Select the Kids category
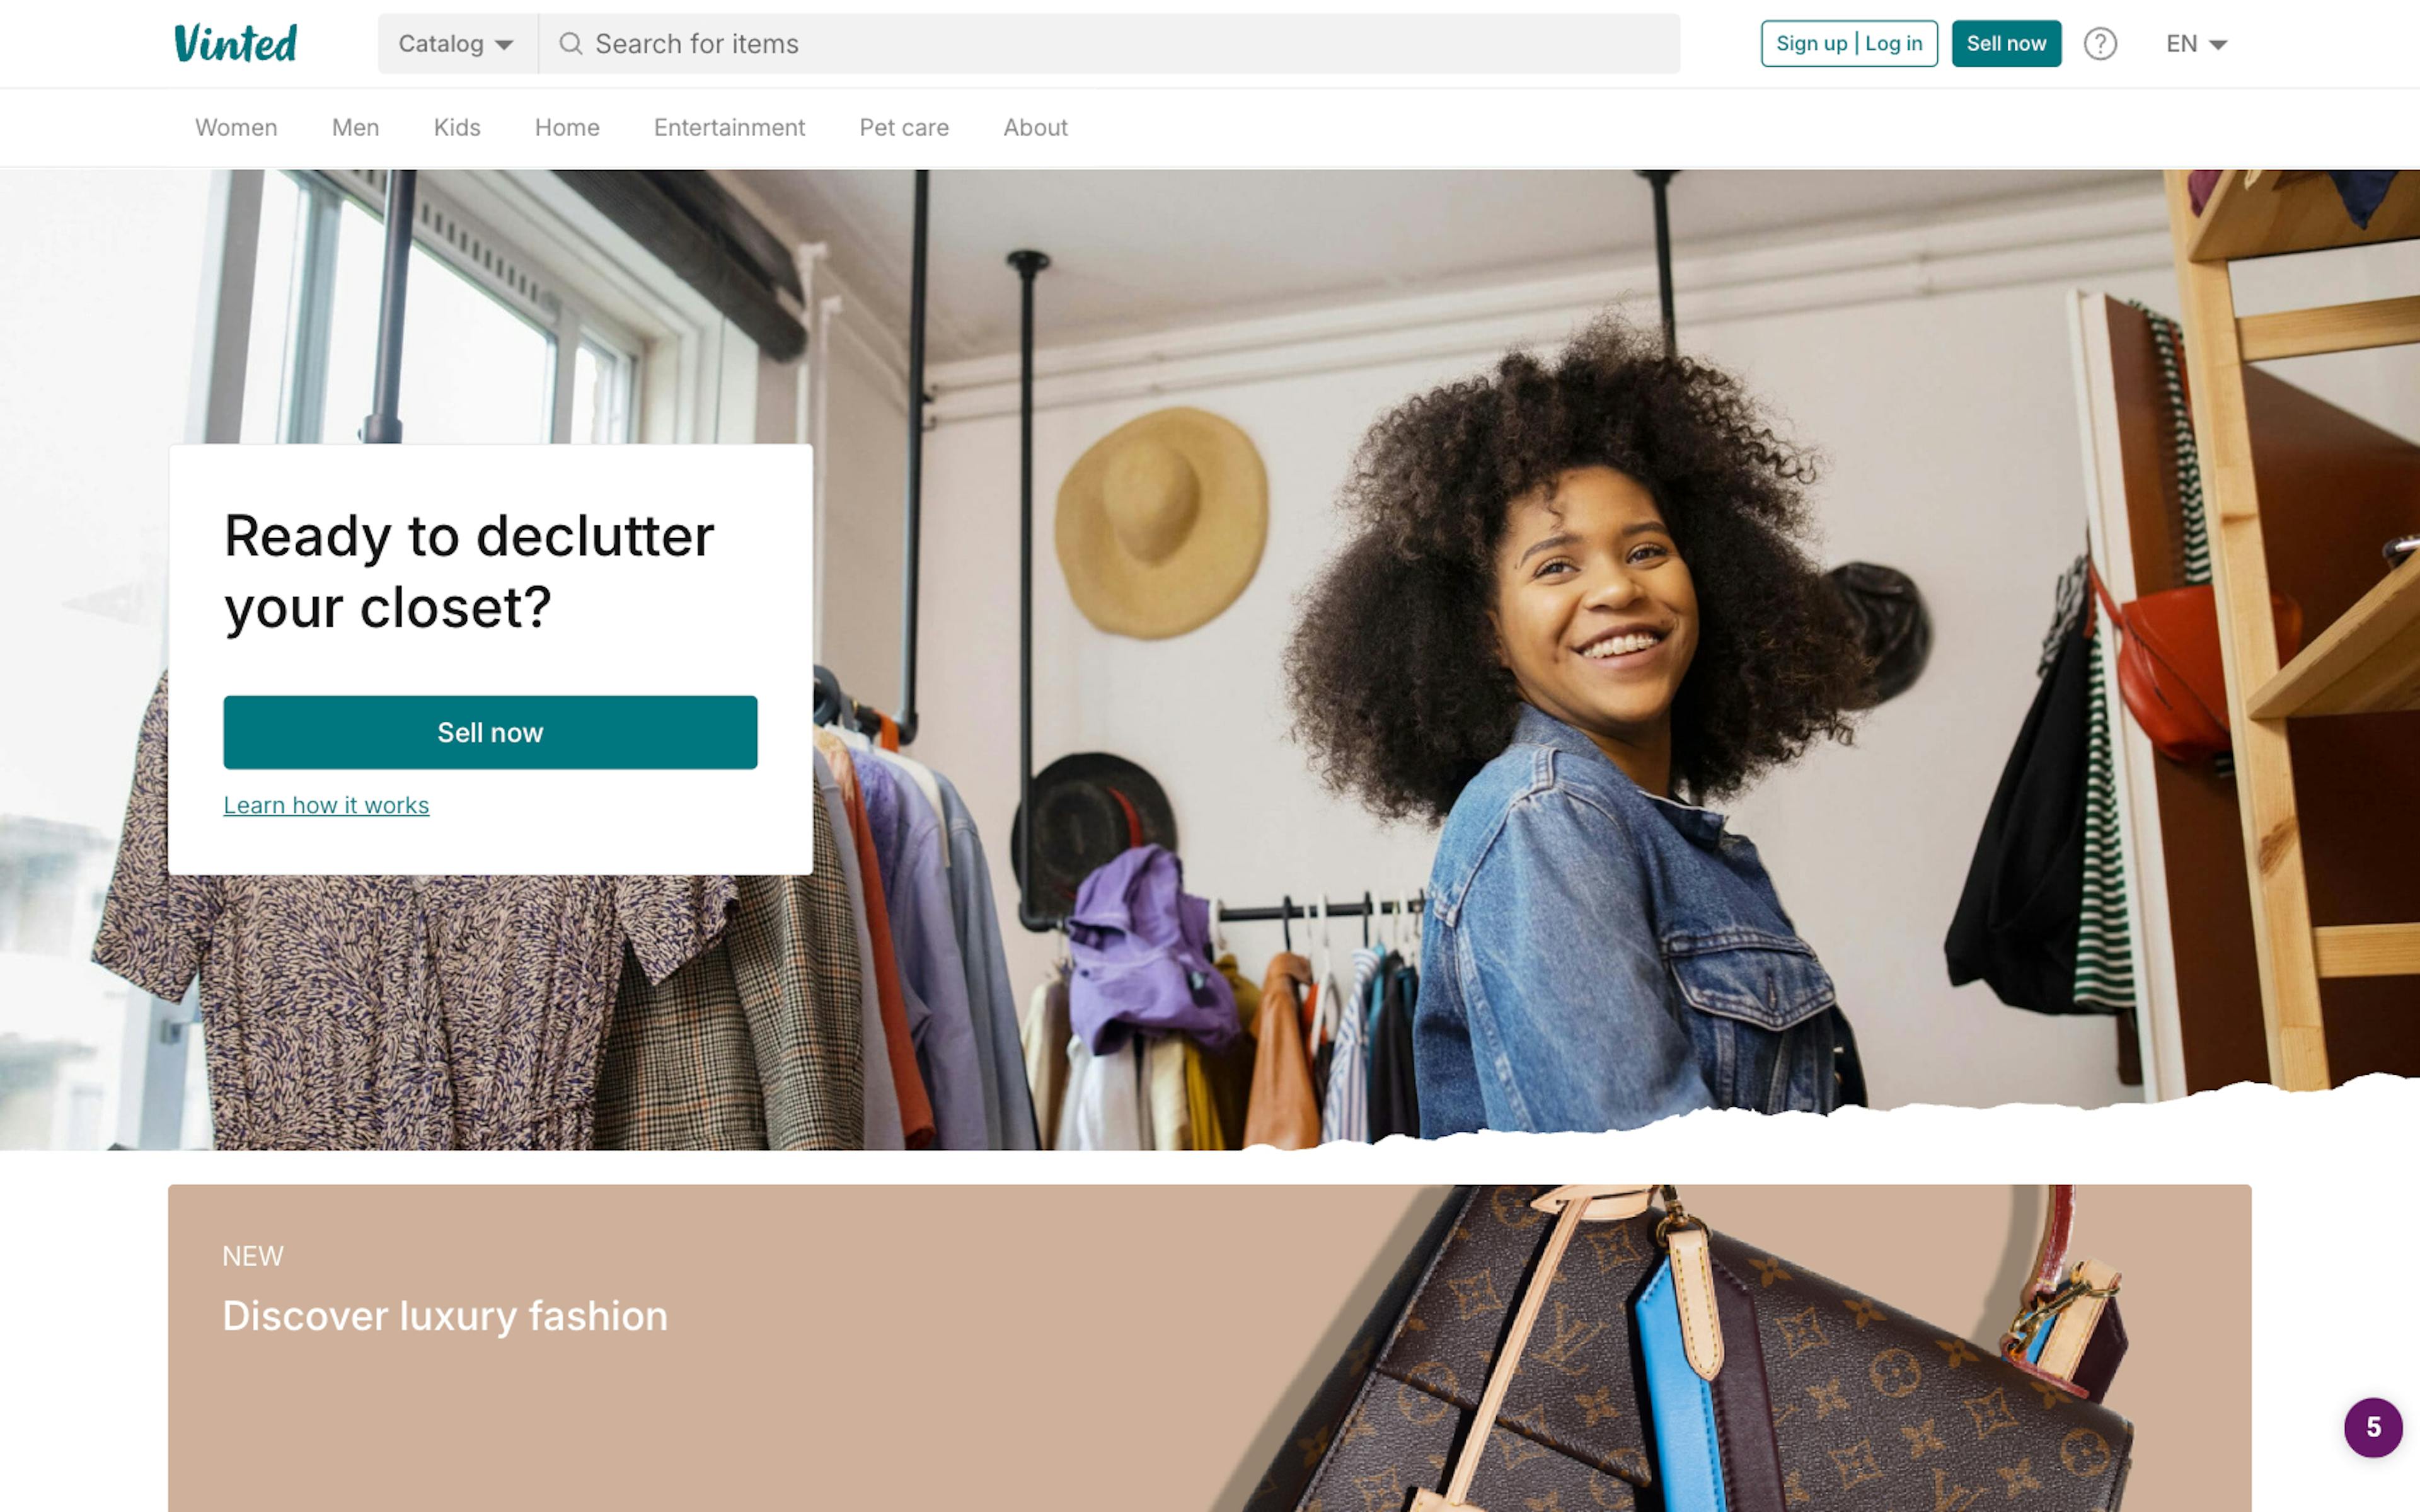The image size is (2420, 1512). pyautogui.click(x=457, y=127)
